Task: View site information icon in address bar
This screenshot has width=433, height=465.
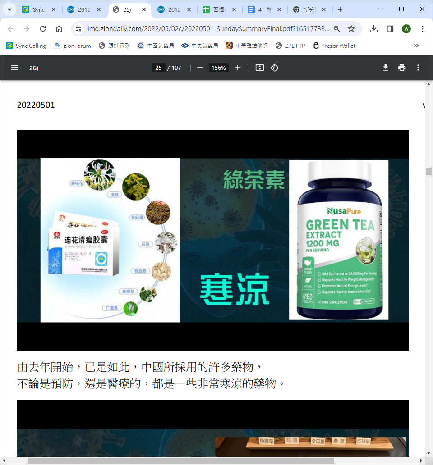Action: [x=78, y=29]
